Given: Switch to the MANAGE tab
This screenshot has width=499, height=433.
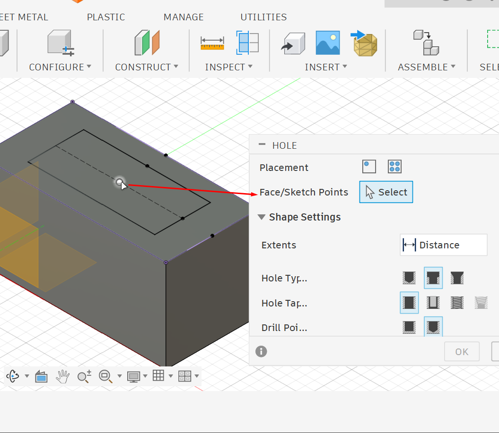Looking at the screenshot, I should 184,17.
